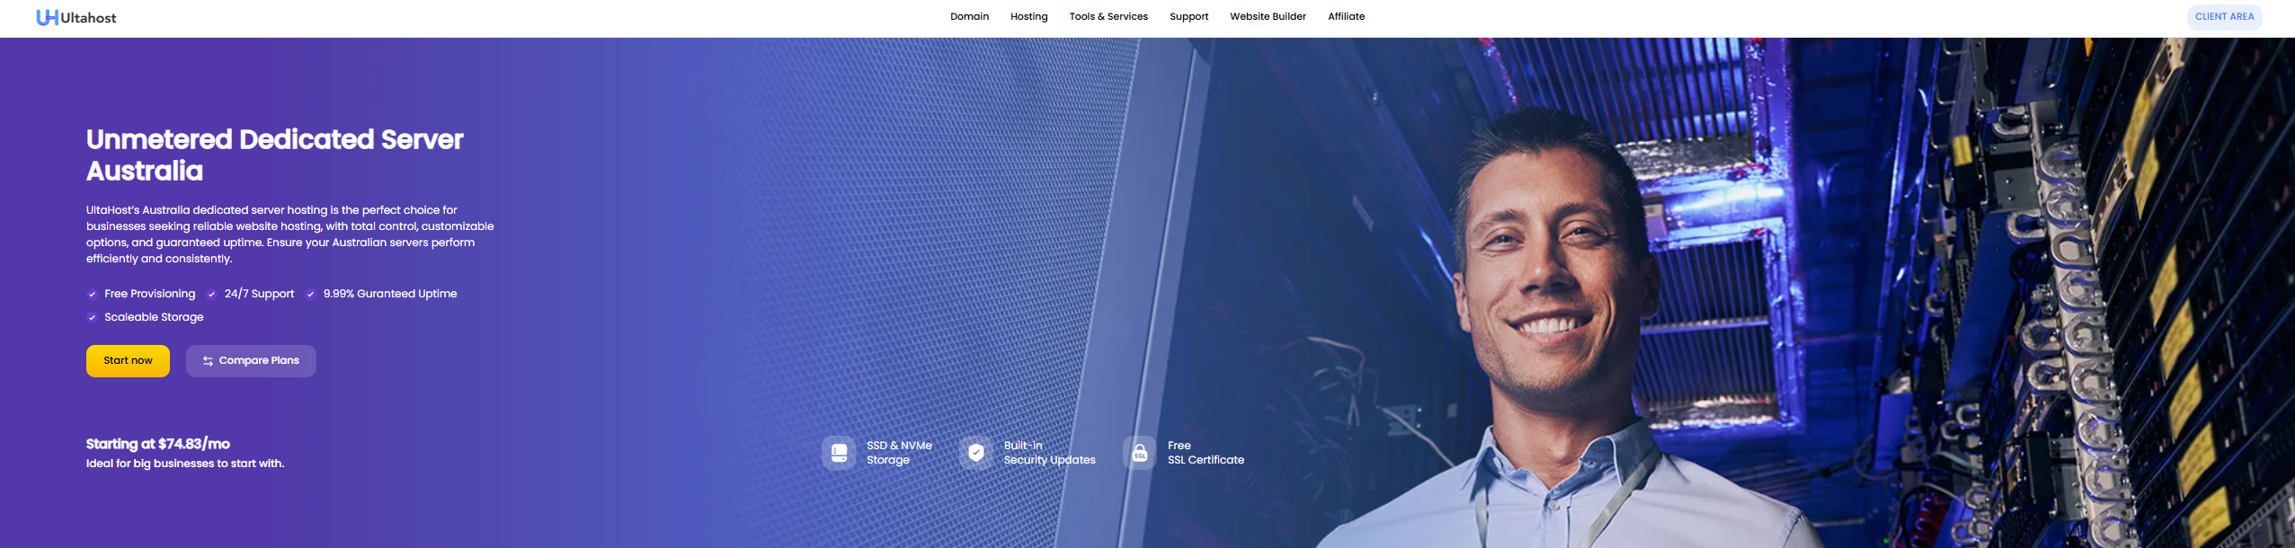Click the 'Starting at $74.83/mo' text
This screenshot has width=2295, height=548.
158,444
